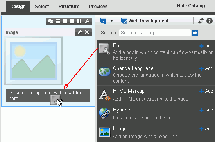Select the HTML Markup entry title

pos(129,91)
